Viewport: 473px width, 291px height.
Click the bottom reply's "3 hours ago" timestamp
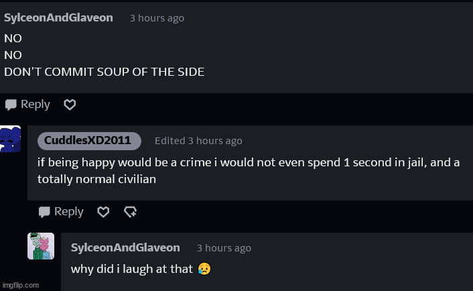(224, 248)
